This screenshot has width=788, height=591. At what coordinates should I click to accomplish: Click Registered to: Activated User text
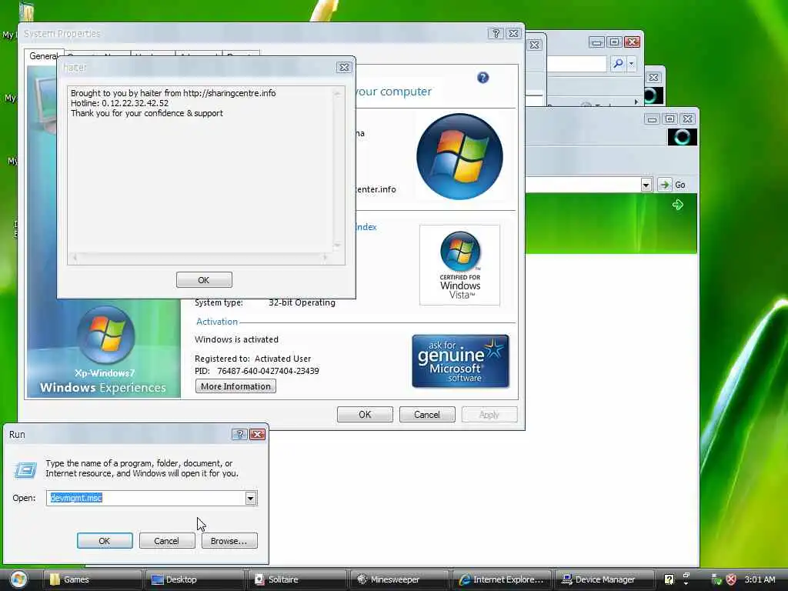tap(252, 359)
